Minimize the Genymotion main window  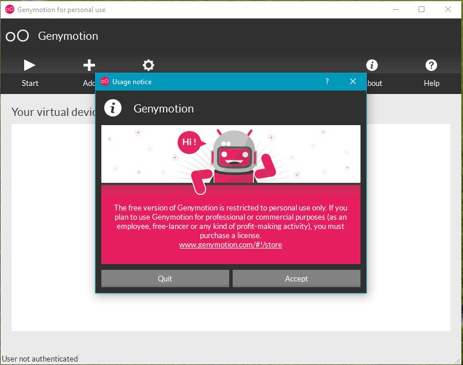click(396, 9)
